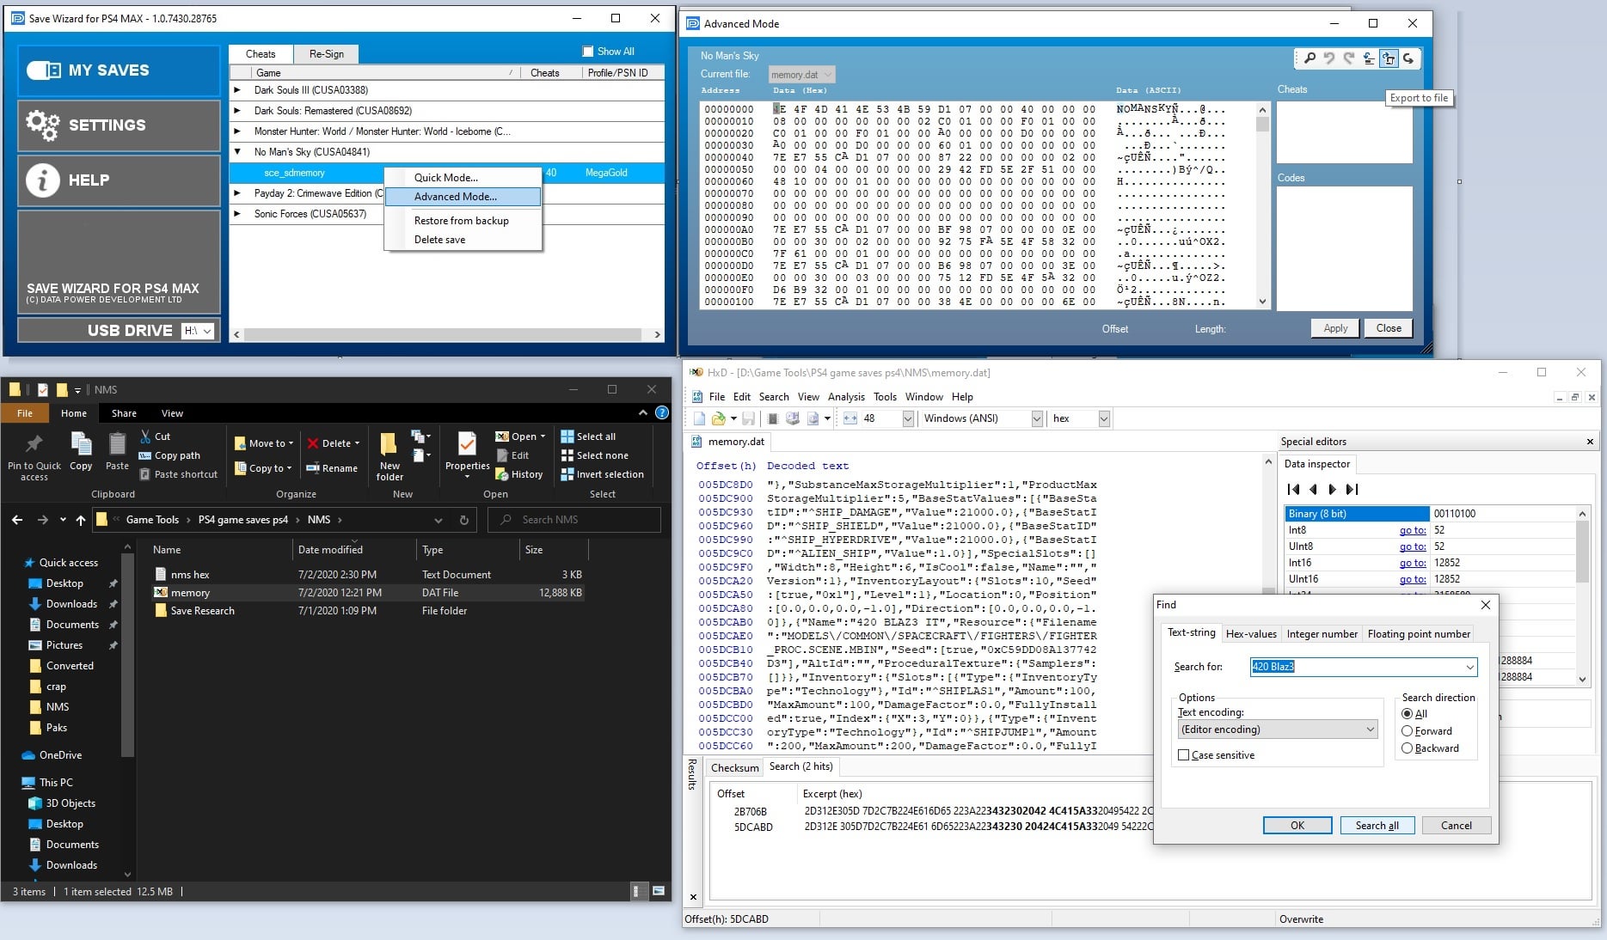
Task: Expand Sonic Forces game row
Action: tap(236, 214)
